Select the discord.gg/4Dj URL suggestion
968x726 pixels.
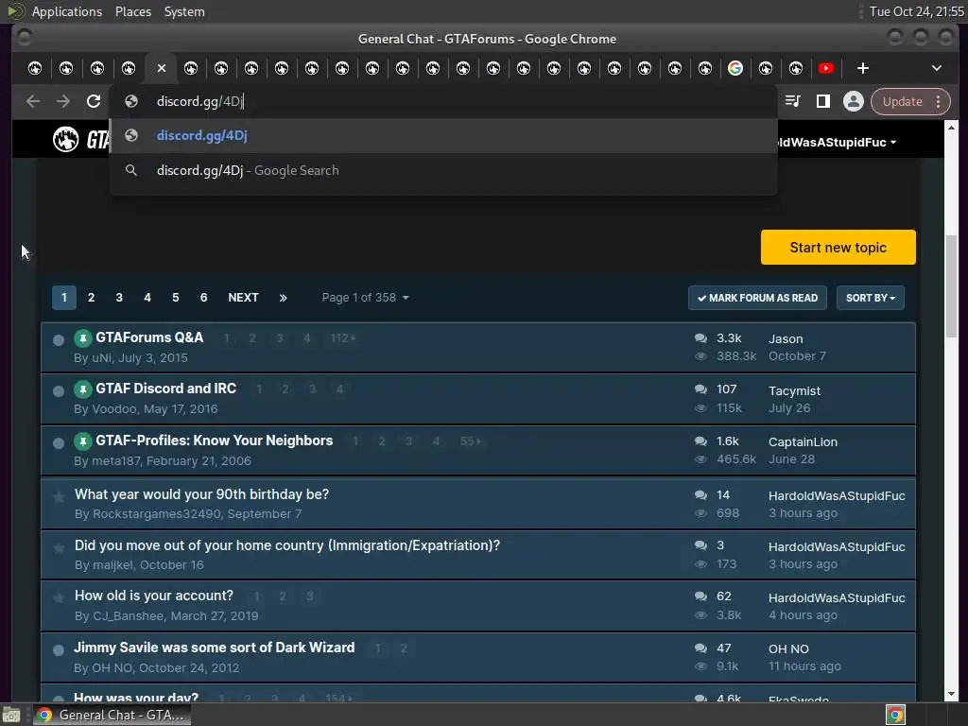443,135
